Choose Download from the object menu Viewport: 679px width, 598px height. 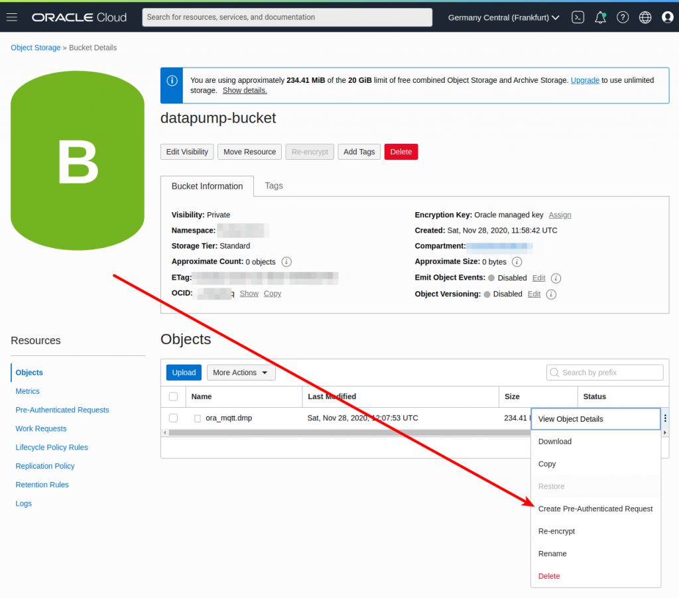click(595, 442)
